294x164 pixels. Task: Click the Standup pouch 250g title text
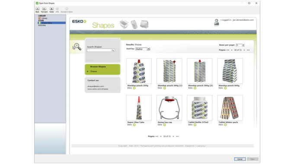138,85
